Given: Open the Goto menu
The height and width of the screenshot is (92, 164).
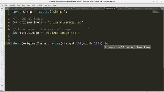Looking at the screenshot, I should (x=28, y=5).
